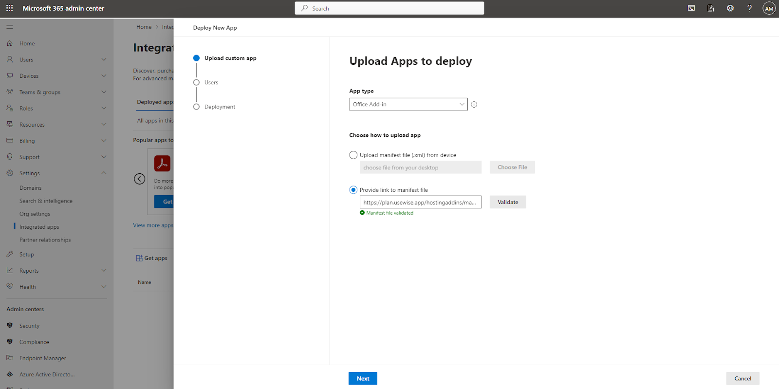
Task: Open Cloud Shell icon in top bar
Action: point(691,8)
